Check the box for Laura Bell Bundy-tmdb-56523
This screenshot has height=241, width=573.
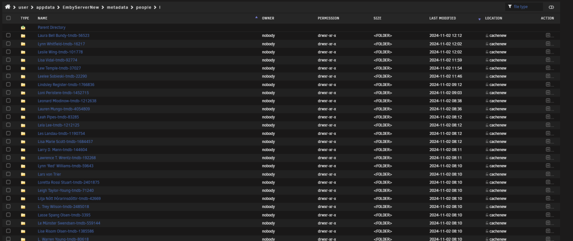pyautogui.click(x=8, y=35)
